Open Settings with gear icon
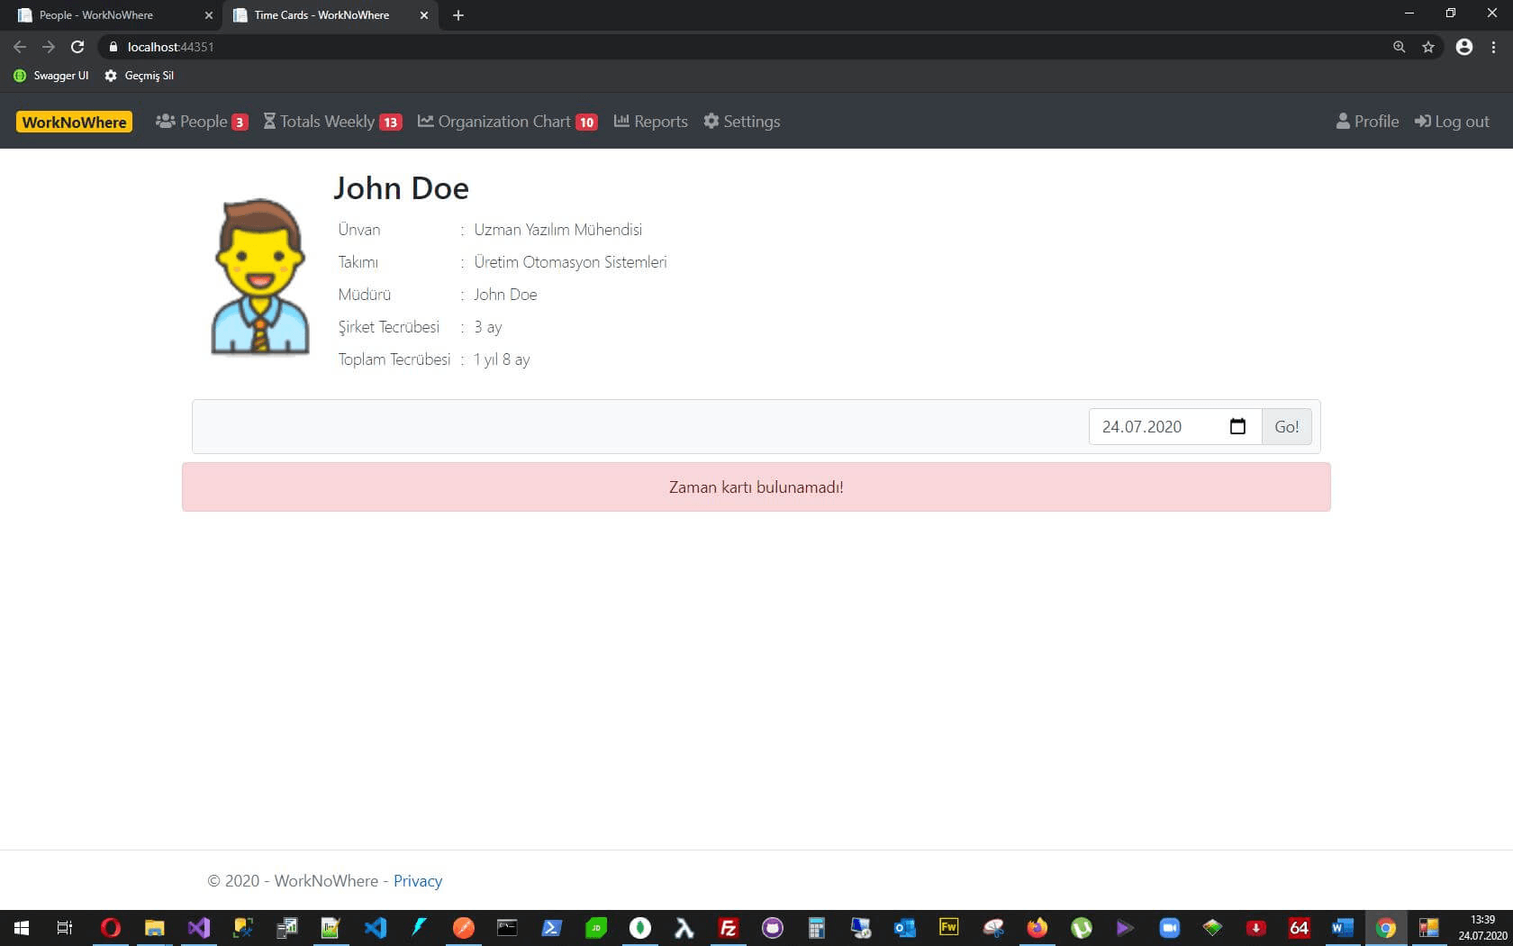The image size is (1513, 946). (x=741, y=122)
